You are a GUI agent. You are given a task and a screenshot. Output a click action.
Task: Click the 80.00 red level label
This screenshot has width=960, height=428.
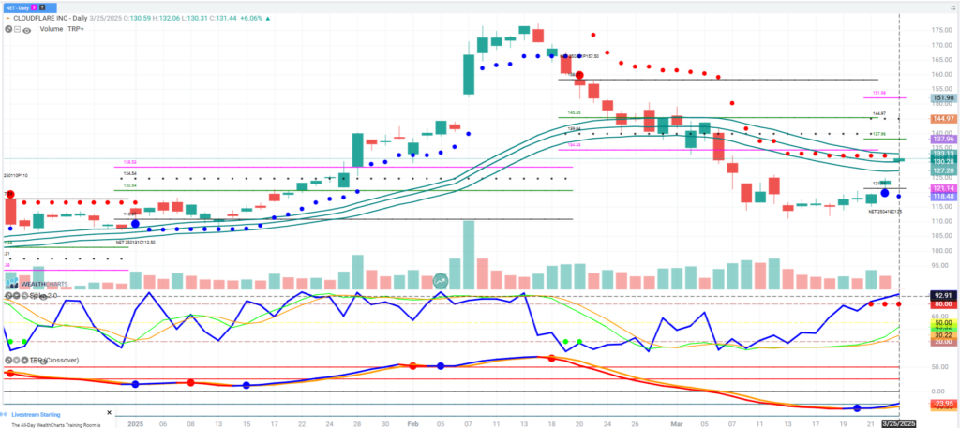[943, 303]
